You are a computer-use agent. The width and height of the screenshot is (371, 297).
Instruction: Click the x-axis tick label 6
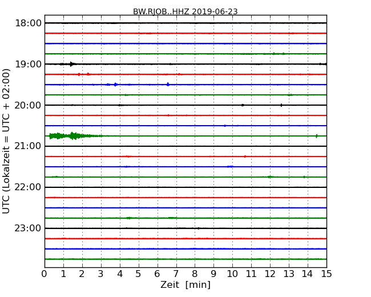coord(157,274)
